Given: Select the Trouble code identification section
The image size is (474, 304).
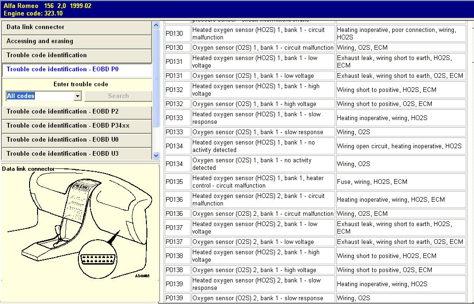Looking at the screenshot, I should pyautogui.click(x=76, y=55).
